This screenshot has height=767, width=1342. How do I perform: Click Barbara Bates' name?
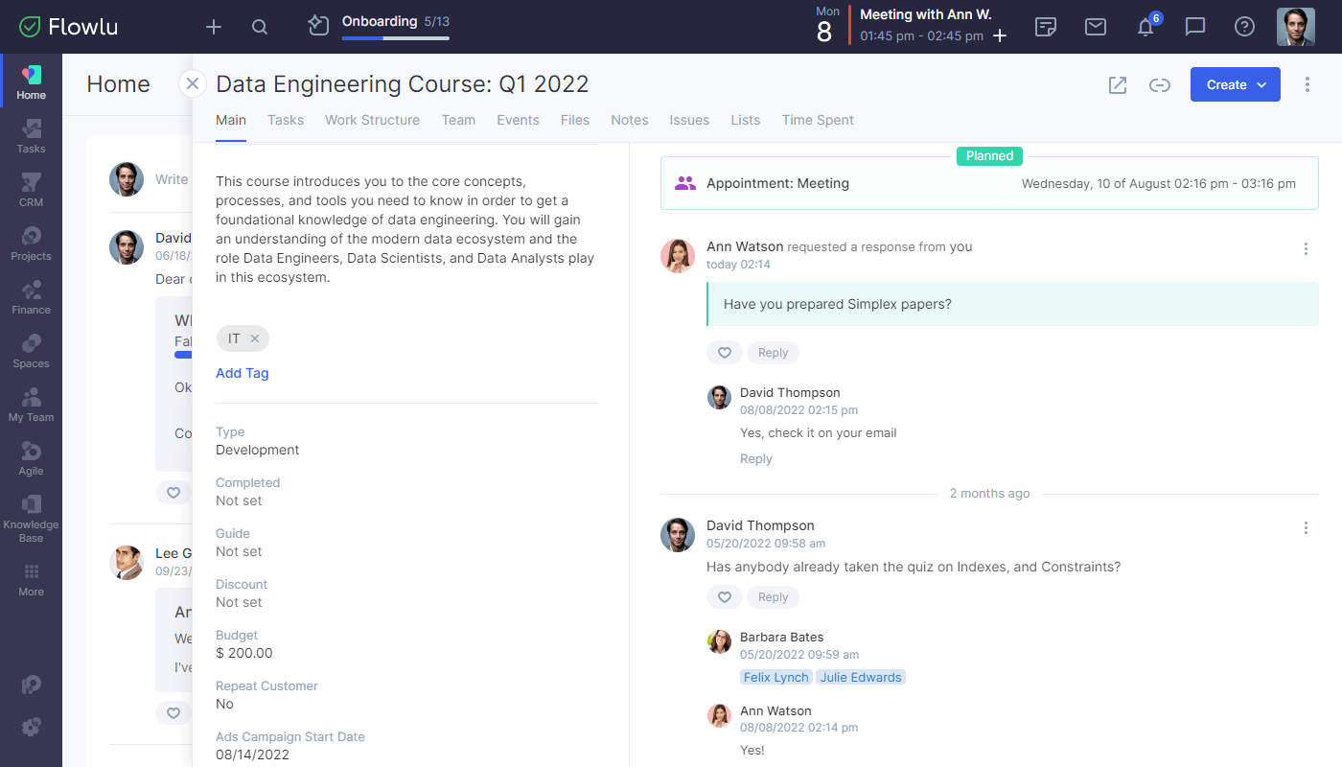[781, 637]
